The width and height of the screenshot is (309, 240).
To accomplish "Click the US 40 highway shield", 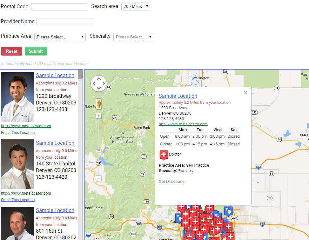I will pos(111,217).
